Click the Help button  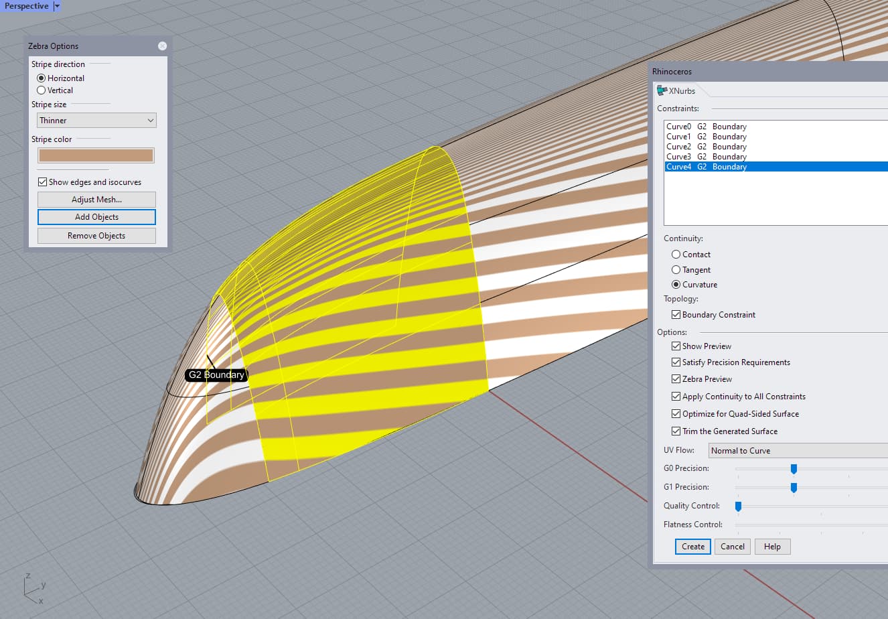[772, 547]
